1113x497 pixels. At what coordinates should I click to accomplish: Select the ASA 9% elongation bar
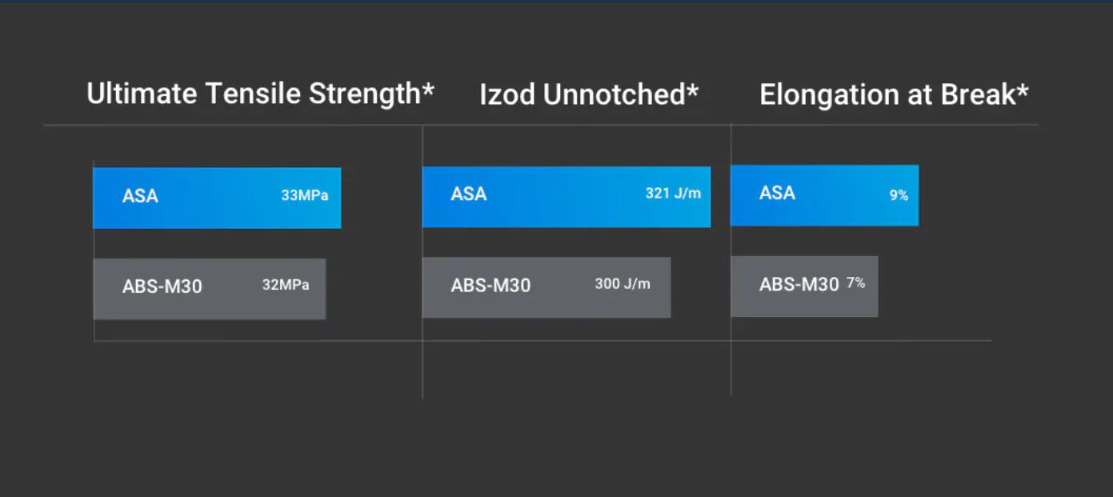pos(824,195)
